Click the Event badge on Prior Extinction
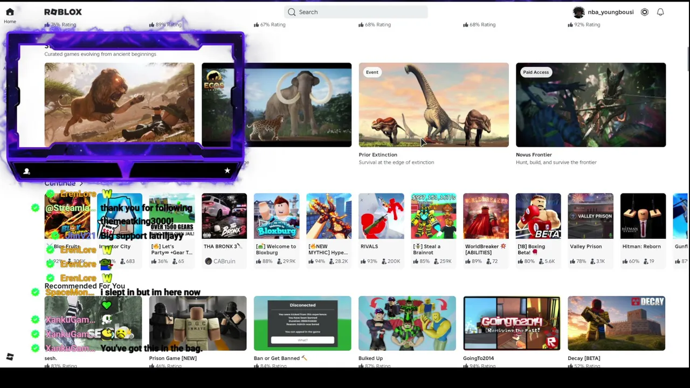This screenshot has width=690, height=388. [372, 72]
